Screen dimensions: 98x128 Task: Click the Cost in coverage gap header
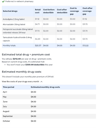[x=74, y=11]
